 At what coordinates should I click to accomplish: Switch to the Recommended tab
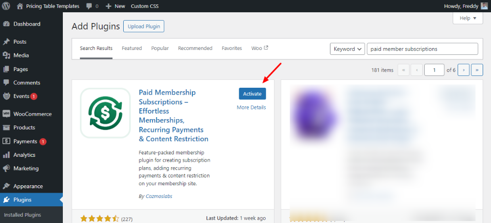coord(195,48)
